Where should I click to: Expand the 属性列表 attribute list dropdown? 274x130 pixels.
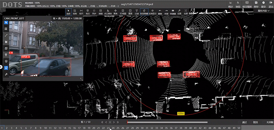click(264, 11)
